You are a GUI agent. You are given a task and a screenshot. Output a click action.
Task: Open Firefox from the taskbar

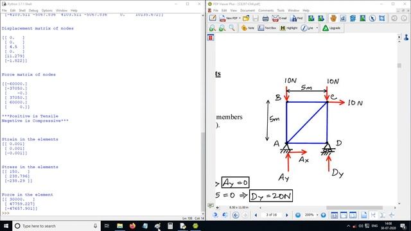pos(132,226)
